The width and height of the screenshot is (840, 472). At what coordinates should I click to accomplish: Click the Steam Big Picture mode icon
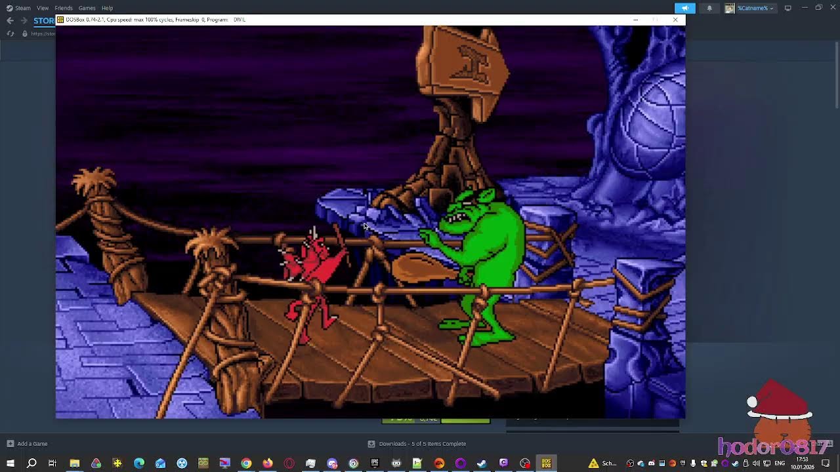788,8
